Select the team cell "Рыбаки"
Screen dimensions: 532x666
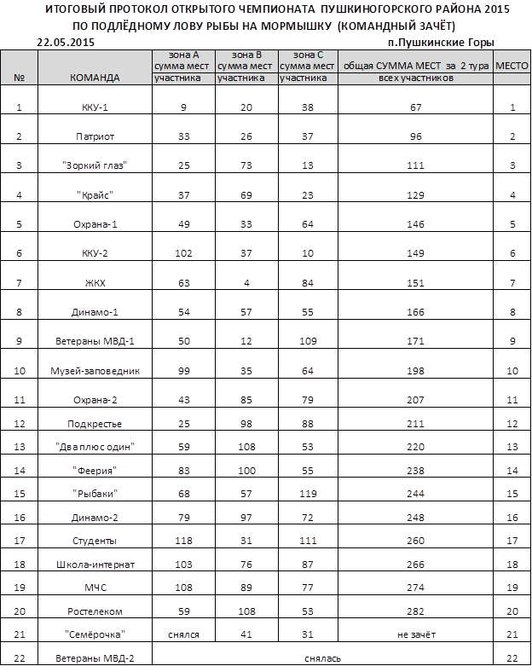(x=95, y=489)
